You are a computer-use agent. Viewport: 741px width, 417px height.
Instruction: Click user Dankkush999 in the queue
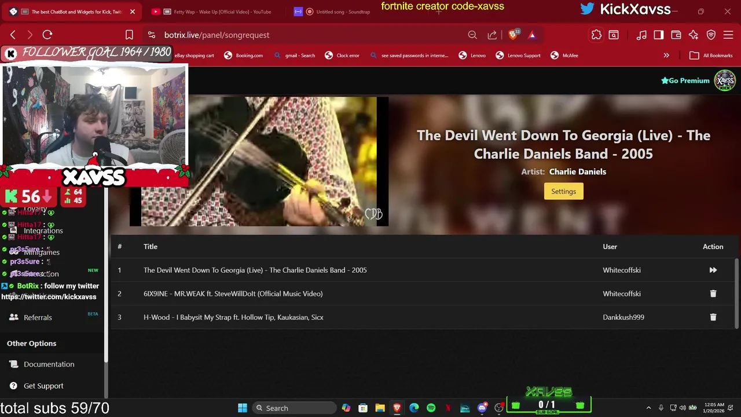[x=623, y=317]
